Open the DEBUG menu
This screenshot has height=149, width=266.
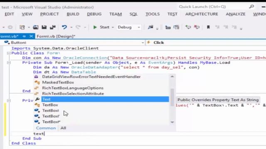(94, 14)
